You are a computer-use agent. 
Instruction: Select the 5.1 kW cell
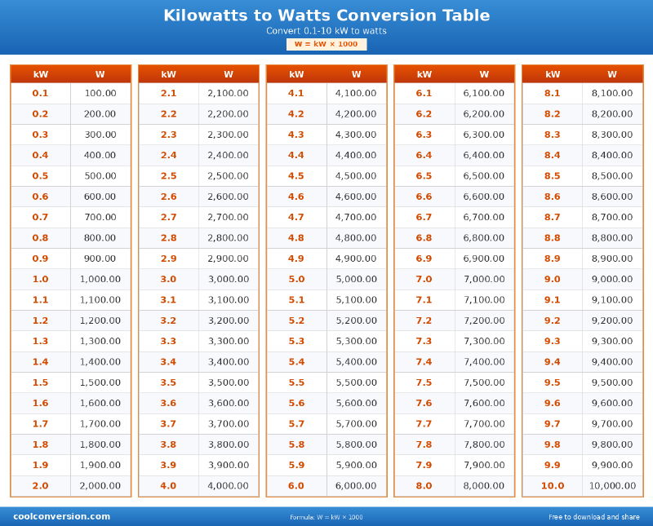(296, 299)
